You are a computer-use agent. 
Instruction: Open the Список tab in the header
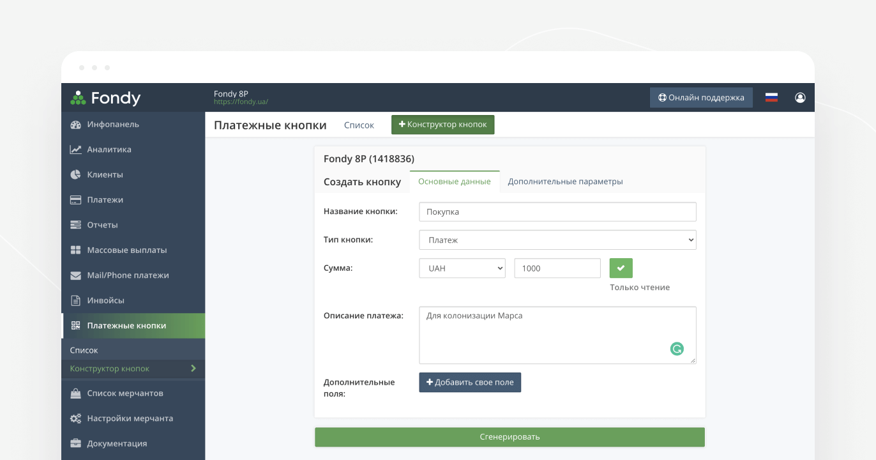coord(359,125)
